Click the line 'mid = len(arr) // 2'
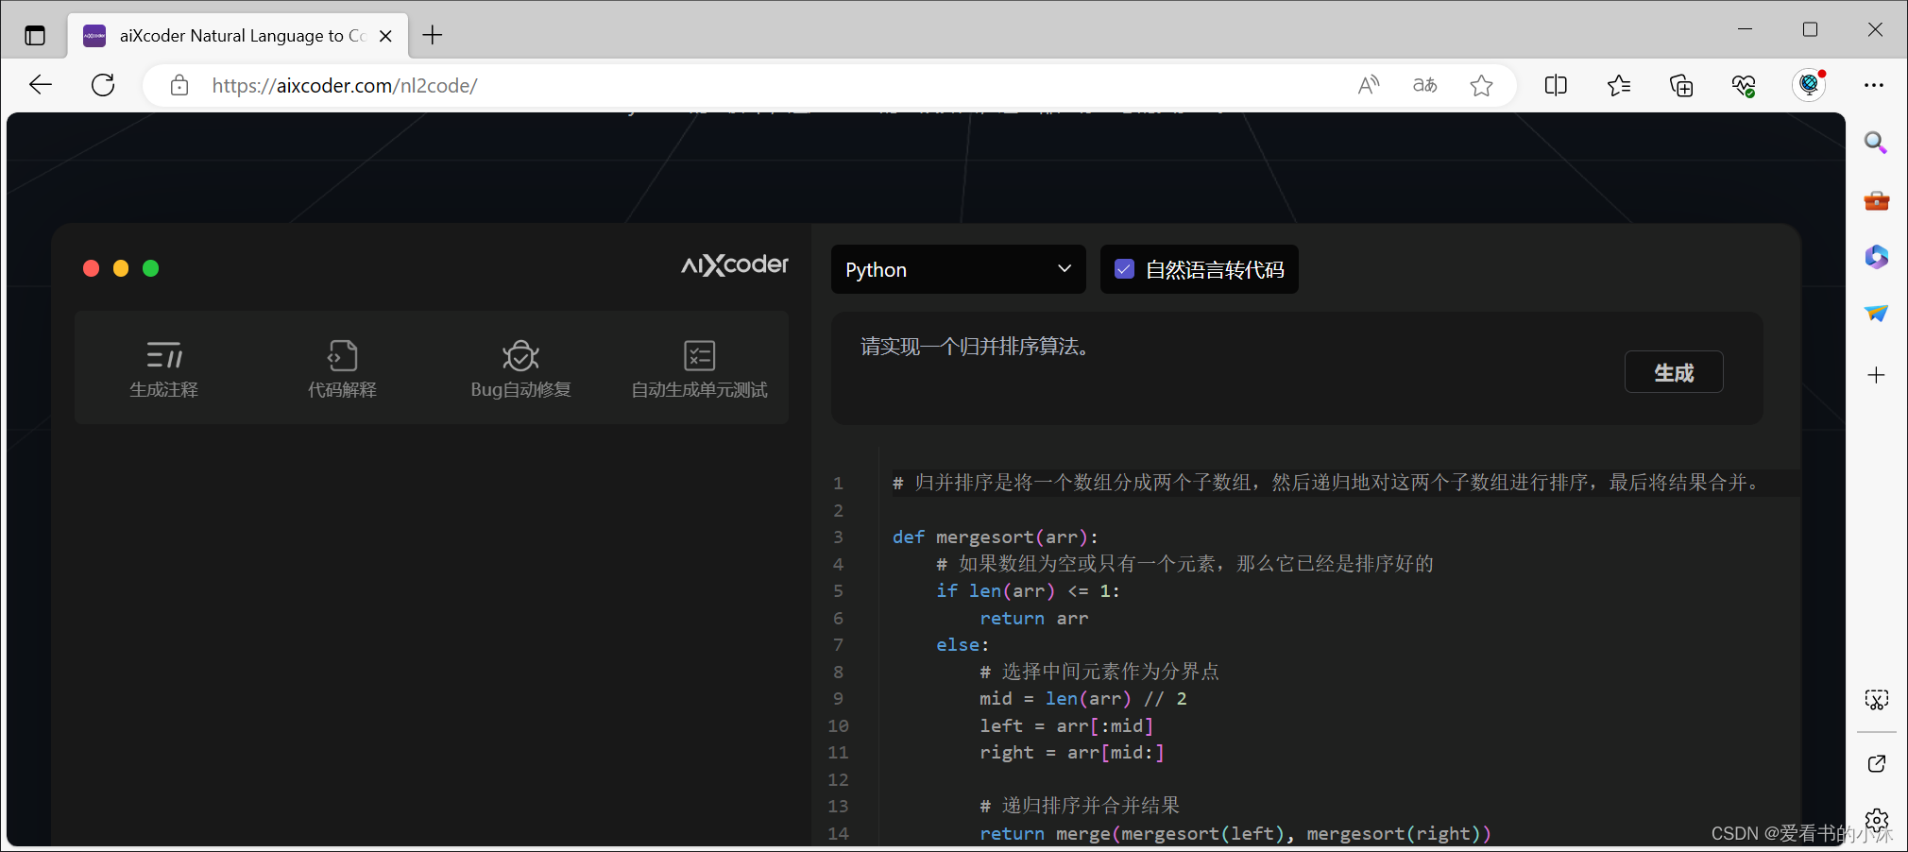 1083,698
